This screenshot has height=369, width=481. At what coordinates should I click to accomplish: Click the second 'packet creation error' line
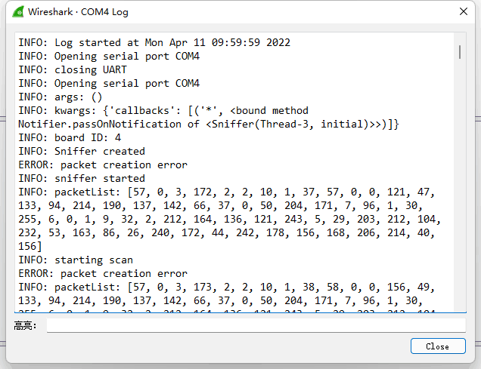103,273
